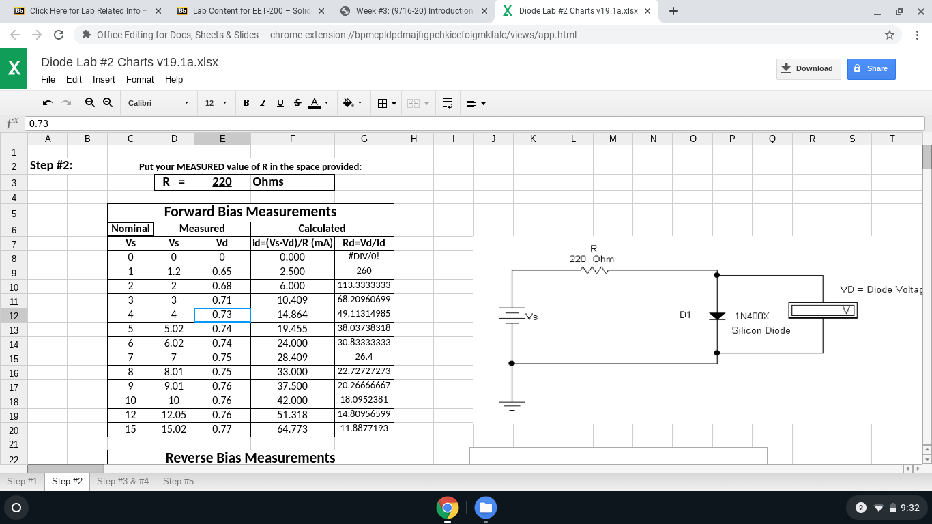Click the cell borders icon
This screenshot has height=524, width=932.
pyautogui.click(x=383, y=103)
